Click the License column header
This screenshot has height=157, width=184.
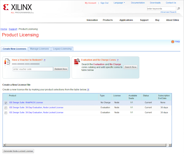pos(120,97)
